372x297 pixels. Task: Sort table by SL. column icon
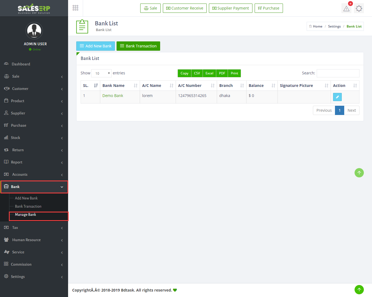point(96,86)
